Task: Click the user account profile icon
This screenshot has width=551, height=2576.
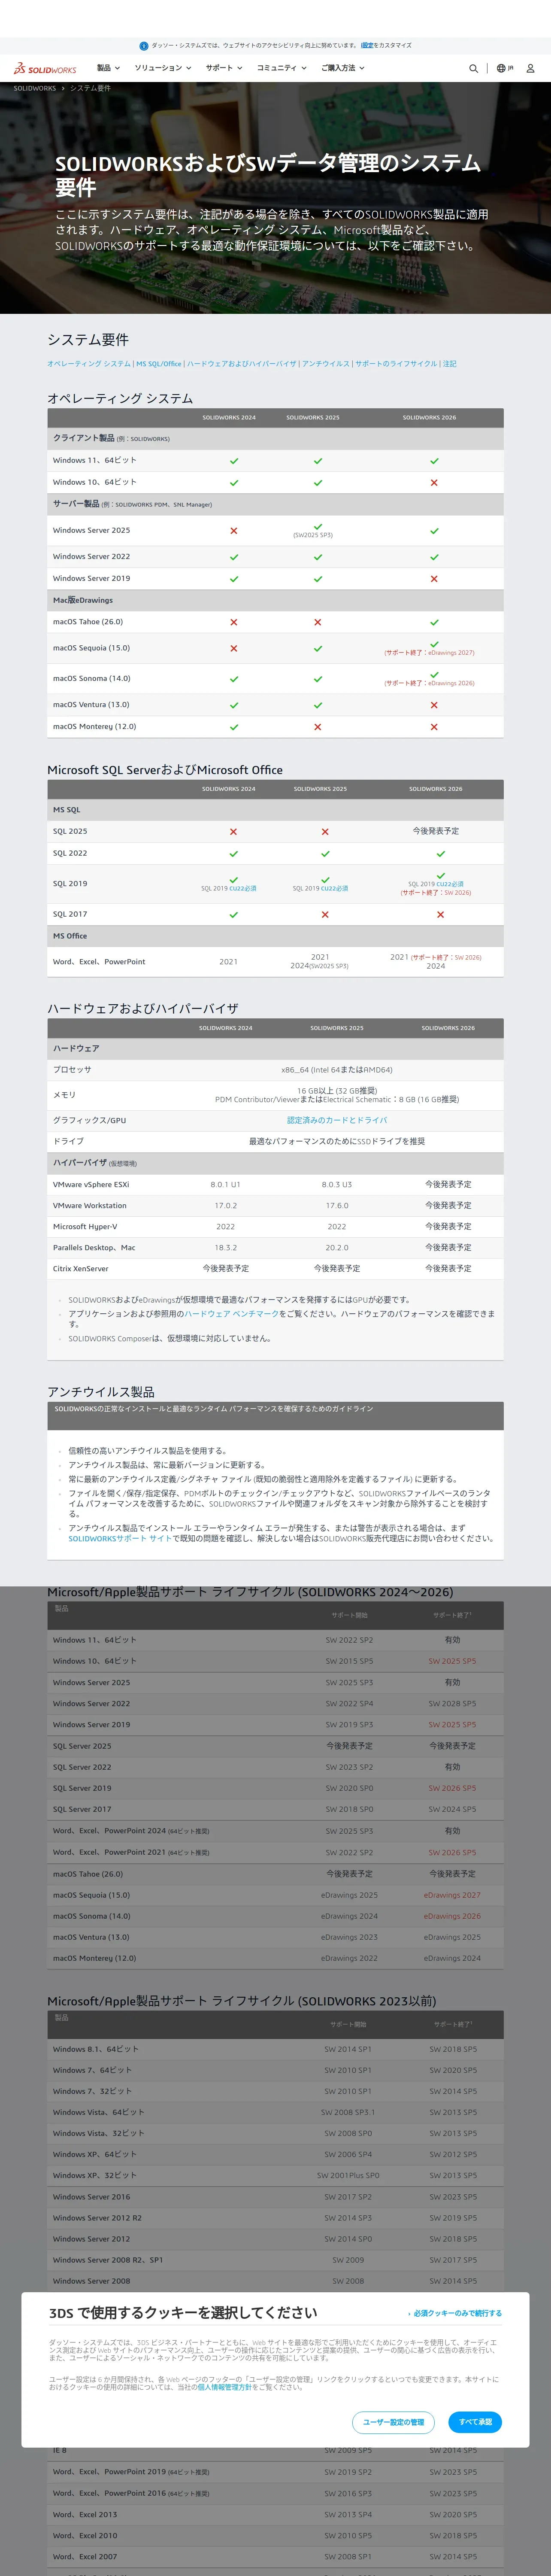Action: click(x=530, y=69)
